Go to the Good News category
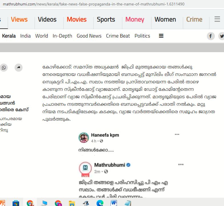The width and height of the screenshot is (224, 206). 89,36
